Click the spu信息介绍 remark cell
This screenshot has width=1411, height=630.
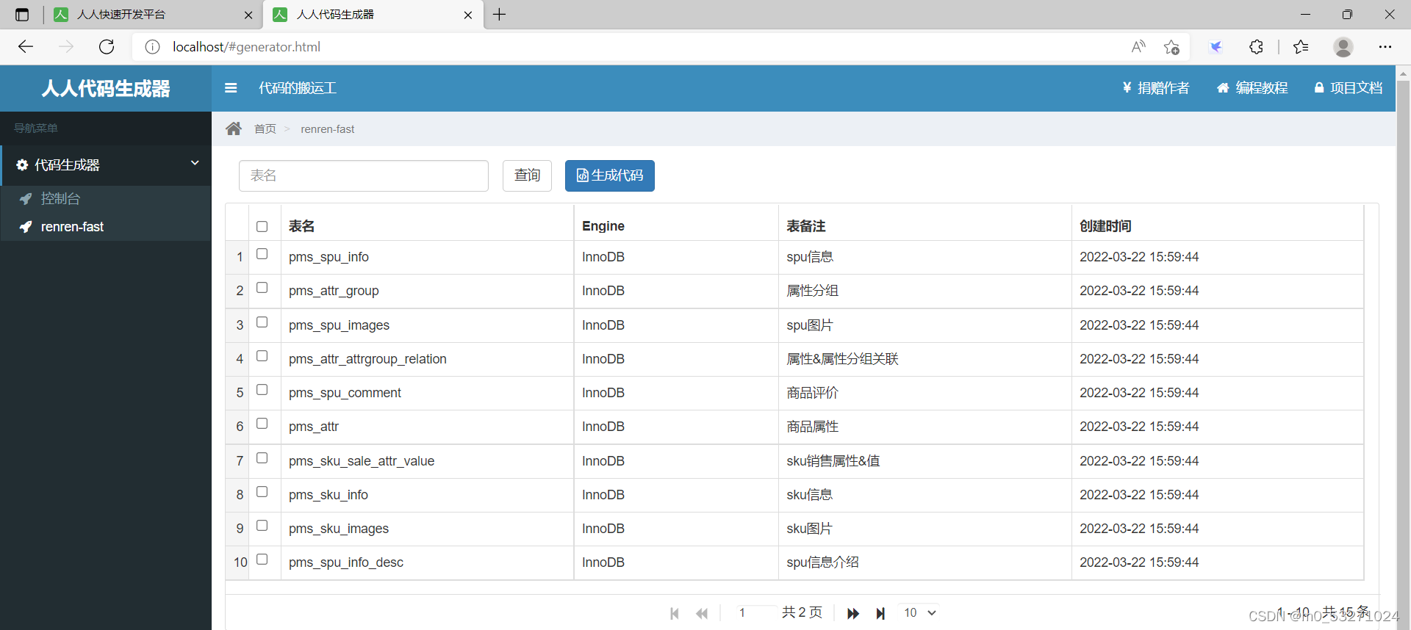pos(924,562)
